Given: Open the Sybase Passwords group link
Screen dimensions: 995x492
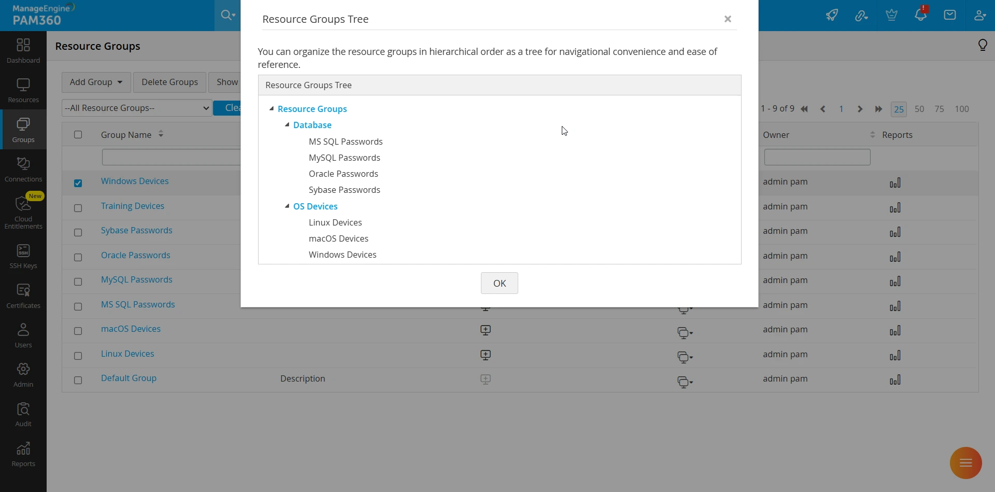Looking at the screenshot, I should point(136,230).
